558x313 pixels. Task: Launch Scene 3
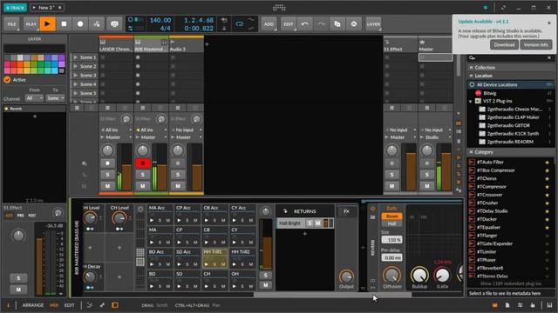[x=76, y=76]
